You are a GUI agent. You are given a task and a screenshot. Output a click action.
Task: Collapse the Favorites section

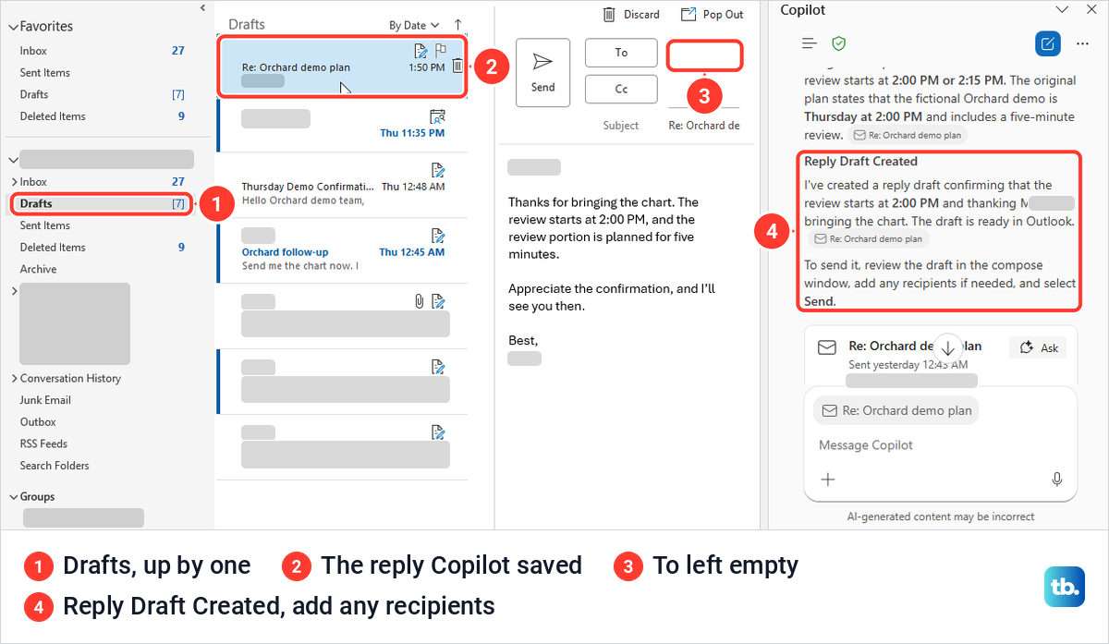13,27
